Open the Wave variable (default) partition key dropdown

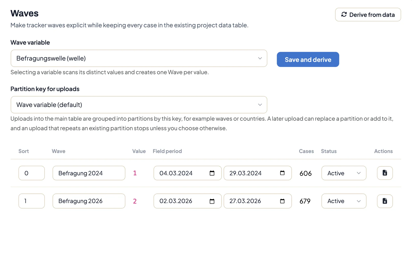139,105
